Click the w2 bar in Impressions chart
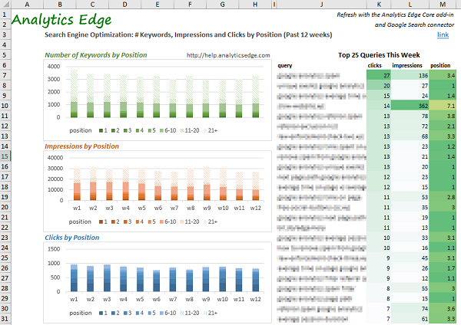Screen dimensions: 461x325 coord(93,184)
